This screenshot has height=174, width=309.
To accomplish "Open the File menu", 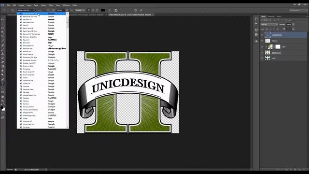I will pos(9,5).
